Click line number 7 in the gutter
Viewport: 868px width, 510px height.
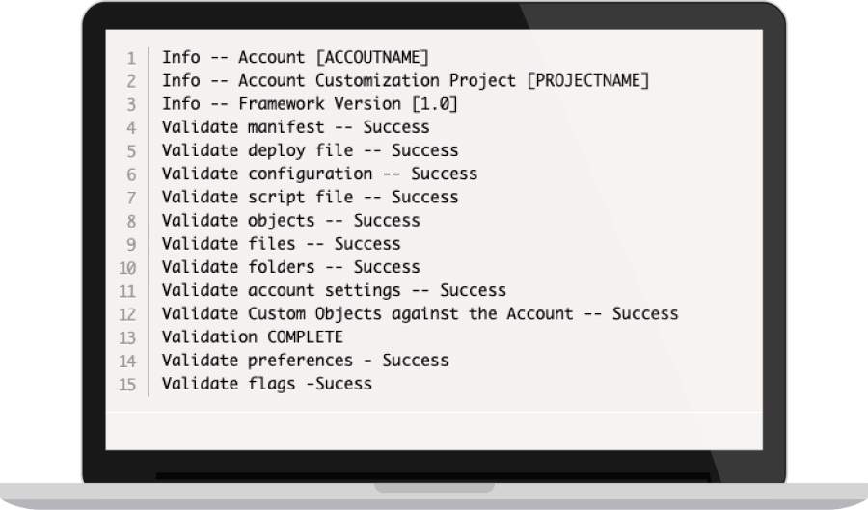tap(131, 198)
